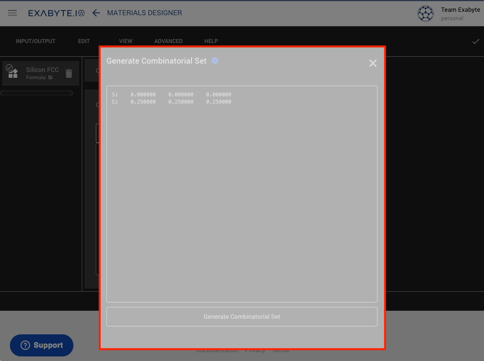Viewport: 484px width, 361px height.
Task: Open the INPUT/OUTPUT menu
Action: pos(35,41)
